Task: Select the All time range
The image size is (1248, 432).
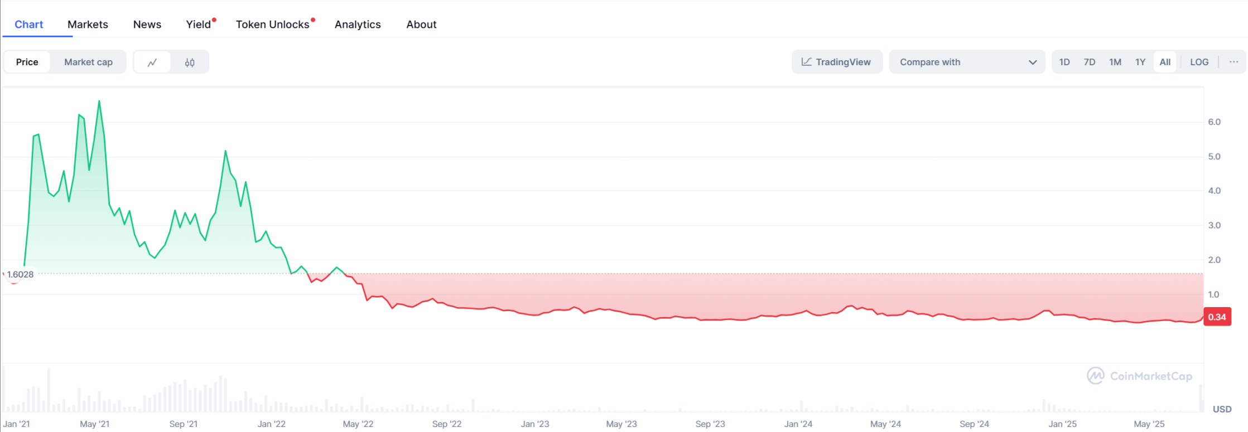Action: point(1165,62)
